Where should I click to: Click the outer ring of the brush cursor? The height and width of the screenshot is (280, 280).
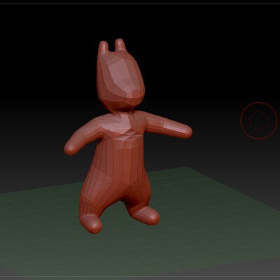[259, 102]
